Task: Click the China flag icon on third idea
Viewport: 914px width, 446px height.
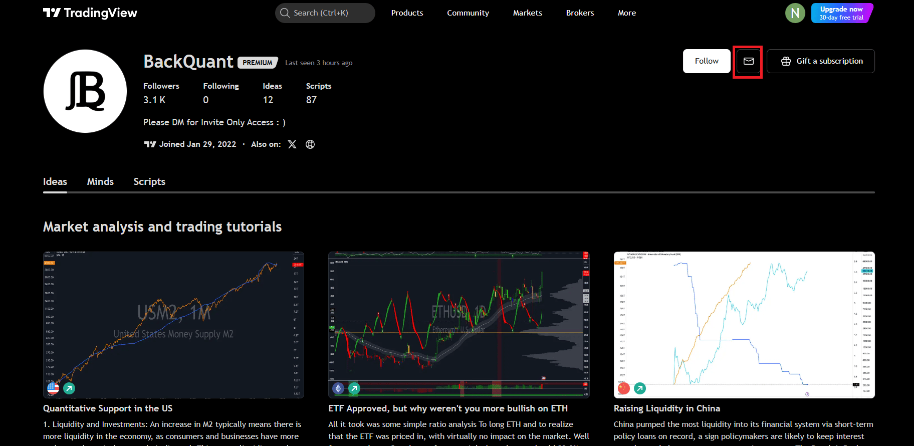Action: (x=623, y=388)
